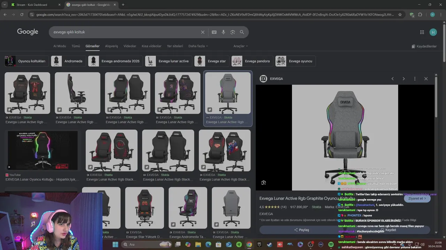Go back in Chrome

[x=5, y=15]
